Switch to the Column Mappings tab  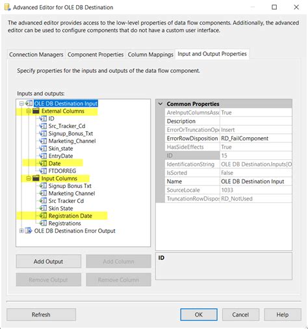coord(150,55)
